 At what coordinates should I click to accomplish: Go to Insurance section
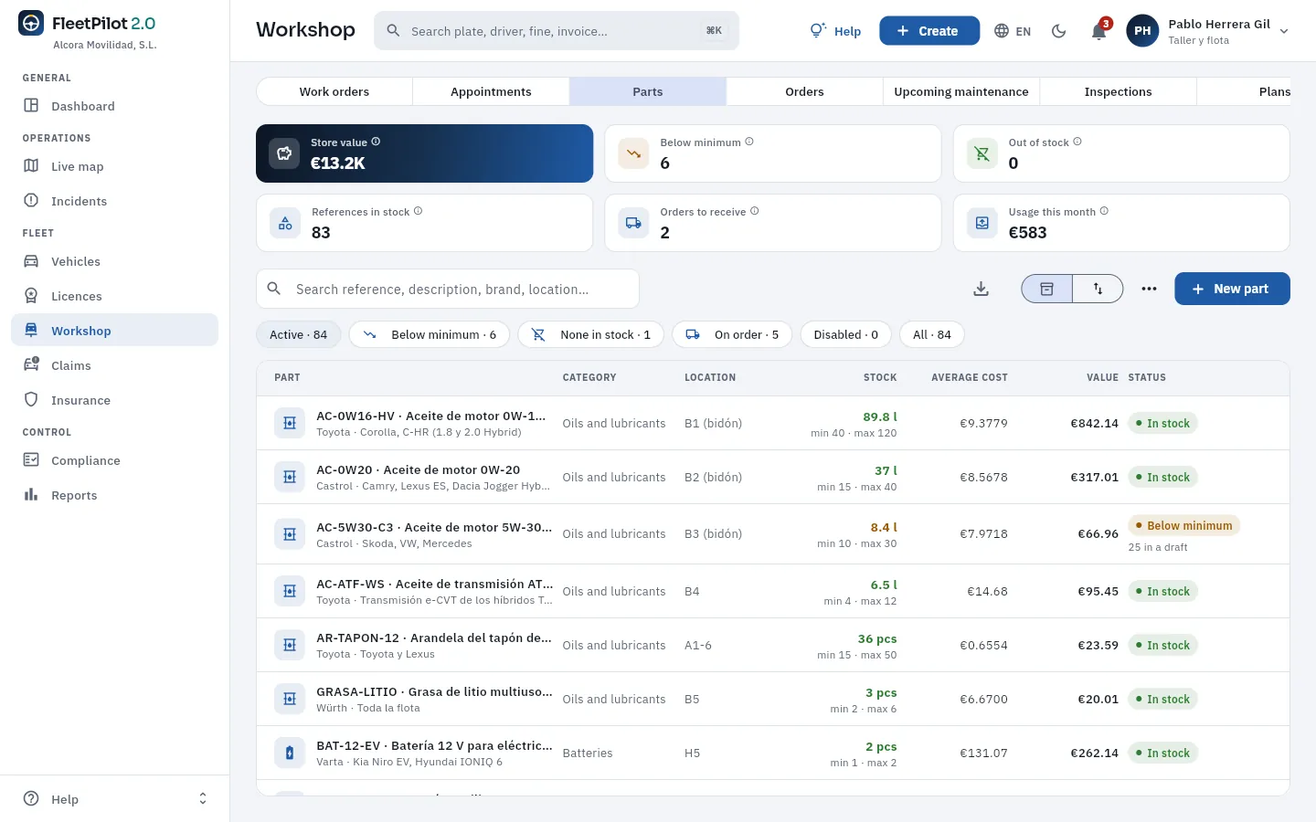pos(114,400)
